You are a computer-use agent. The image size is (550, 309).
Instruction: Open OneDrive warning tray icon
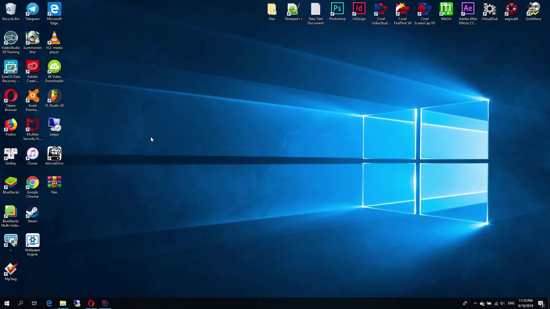point(482,304)
